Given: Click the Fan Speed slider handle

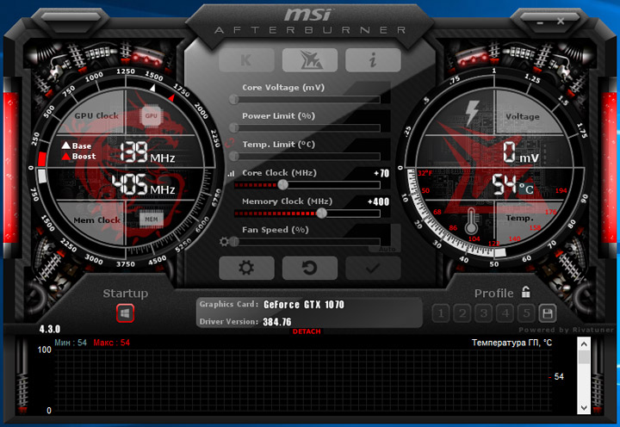Looking at the screenshot, I should (x=234, y=242).
